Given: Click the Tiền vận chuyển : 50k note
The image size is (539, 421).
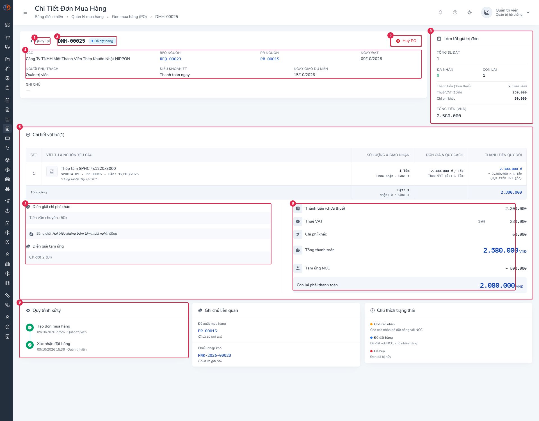Looking at the screenshot, I should click(x=48, y=218).
